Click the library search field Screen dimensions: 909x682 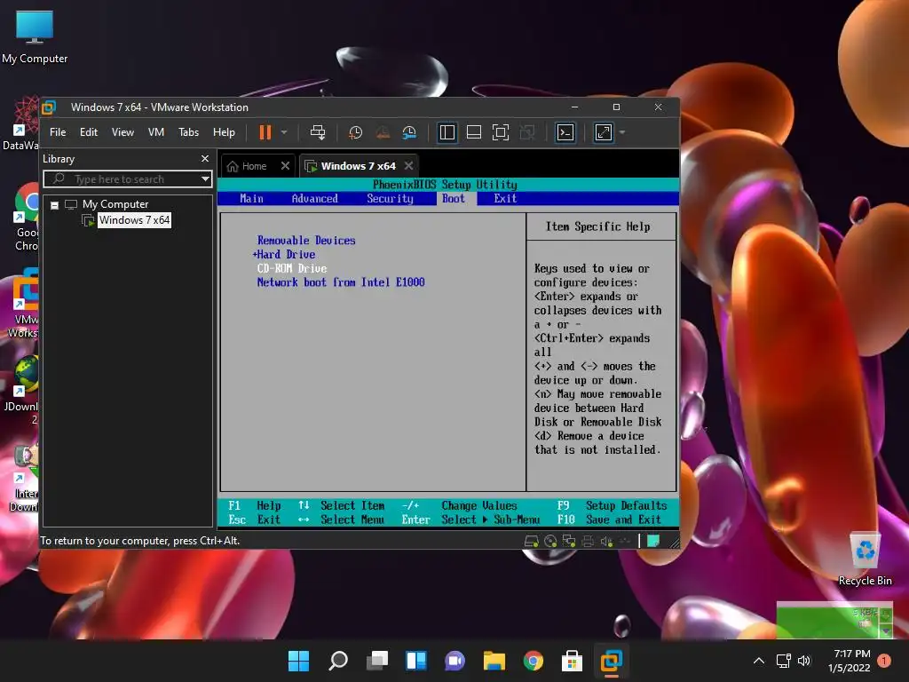pyautogui.click(x=128, y=179)
